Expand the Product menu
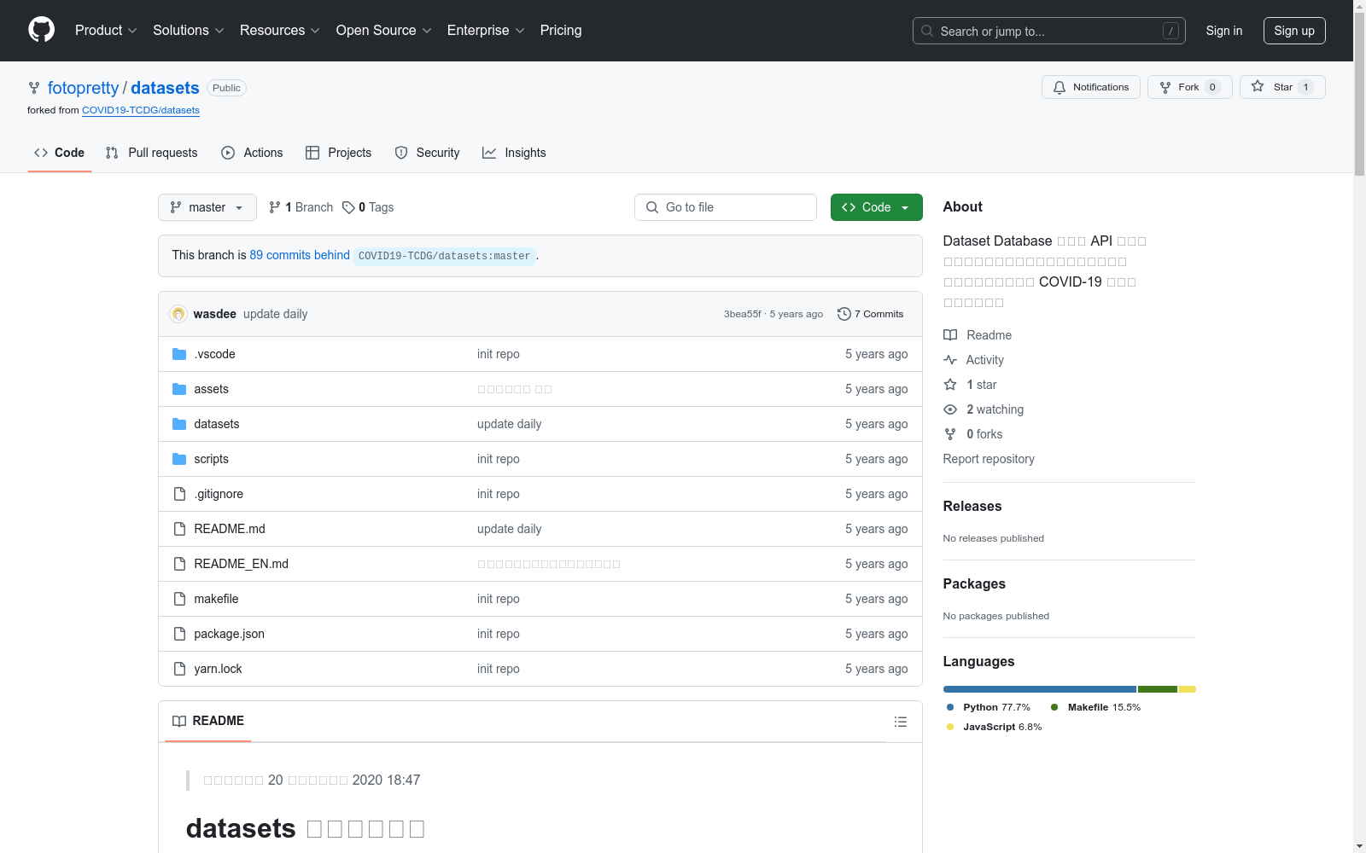1366x853 pixels. tap(106, 31)
